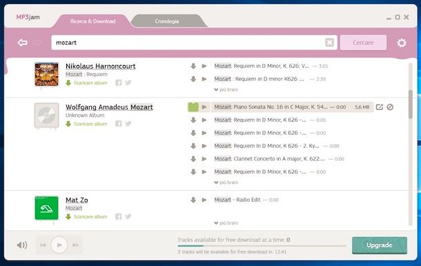The image size is (421, 266).
Task: Download Requiem K 626 - 2. Ky... track
Action: tap(193, 146)
